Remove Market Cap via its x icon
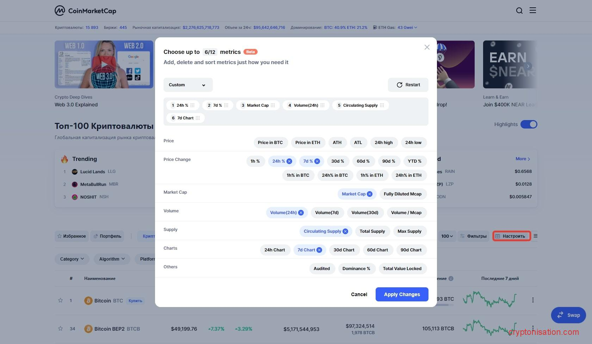 370,194
